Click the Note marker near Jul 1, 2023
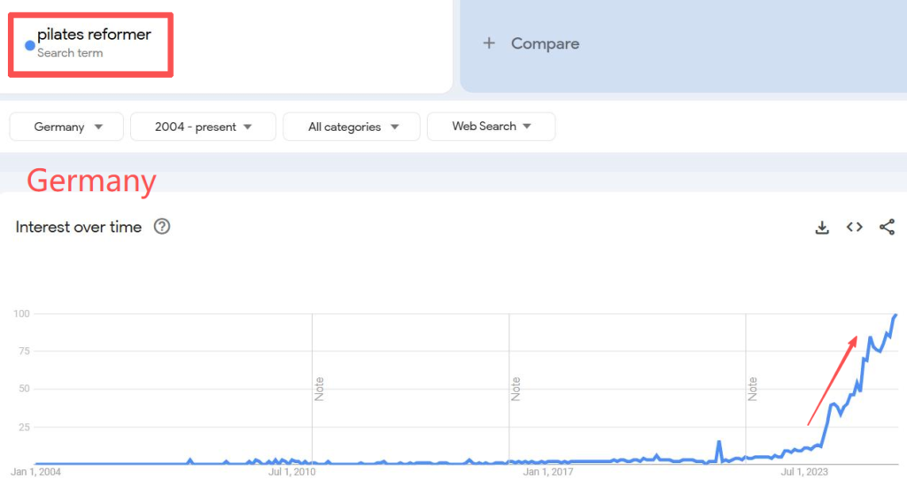907x494 pixels. coord(752,389)
